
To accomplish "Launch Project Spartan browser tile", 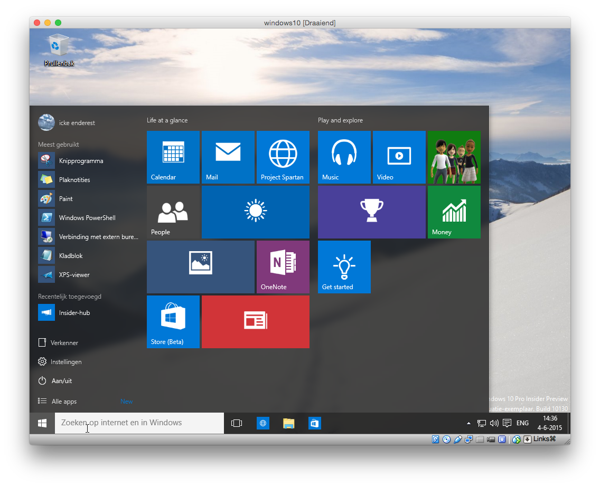I will pyautogui.click(x=283, y=157).
